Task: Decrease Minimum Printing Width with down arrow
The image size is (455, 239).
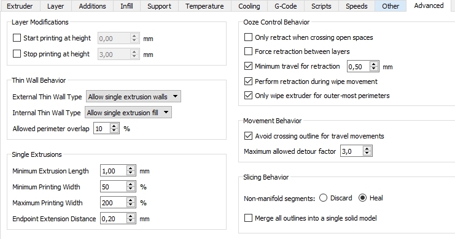Action: click(x=131, y=189)
